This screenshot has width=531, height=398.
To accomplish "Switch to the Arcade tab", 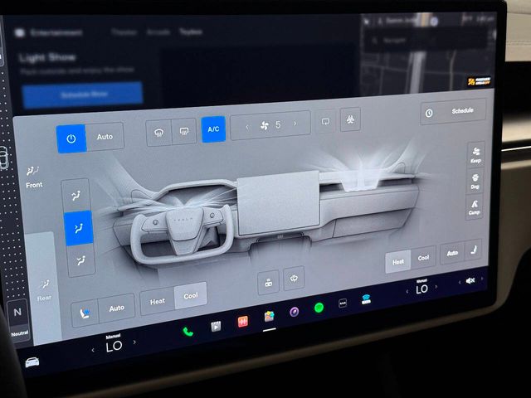I will click(158, 32).
